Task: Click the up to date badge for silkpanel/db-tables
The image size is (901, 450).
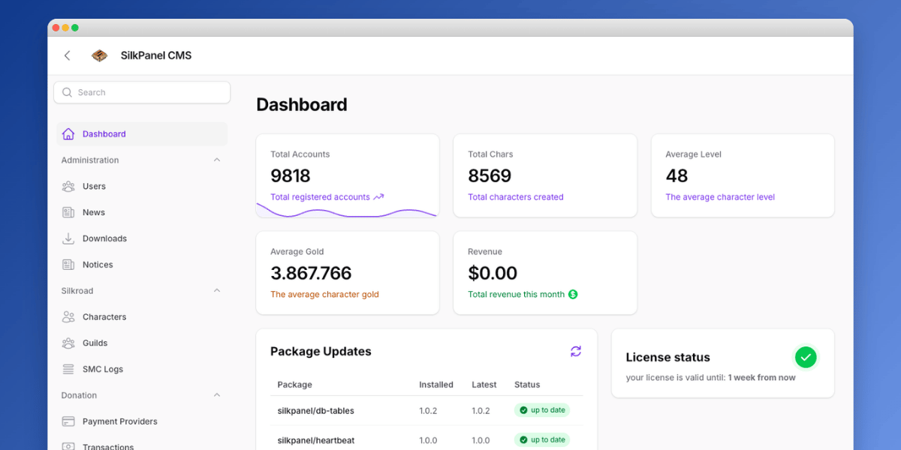Action: pyautogui.click(x=542, y=409)
